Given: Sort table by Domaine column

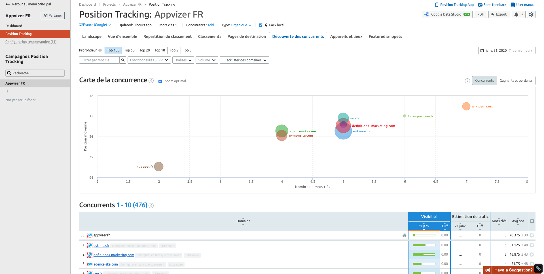Looking at the screenshot, I should tap(243, 221).
